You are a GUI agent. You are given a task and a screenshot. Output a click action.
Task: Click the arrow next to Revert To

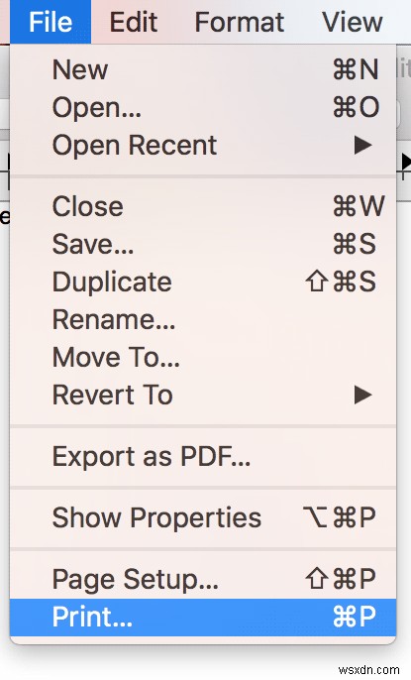click(362, 396)
